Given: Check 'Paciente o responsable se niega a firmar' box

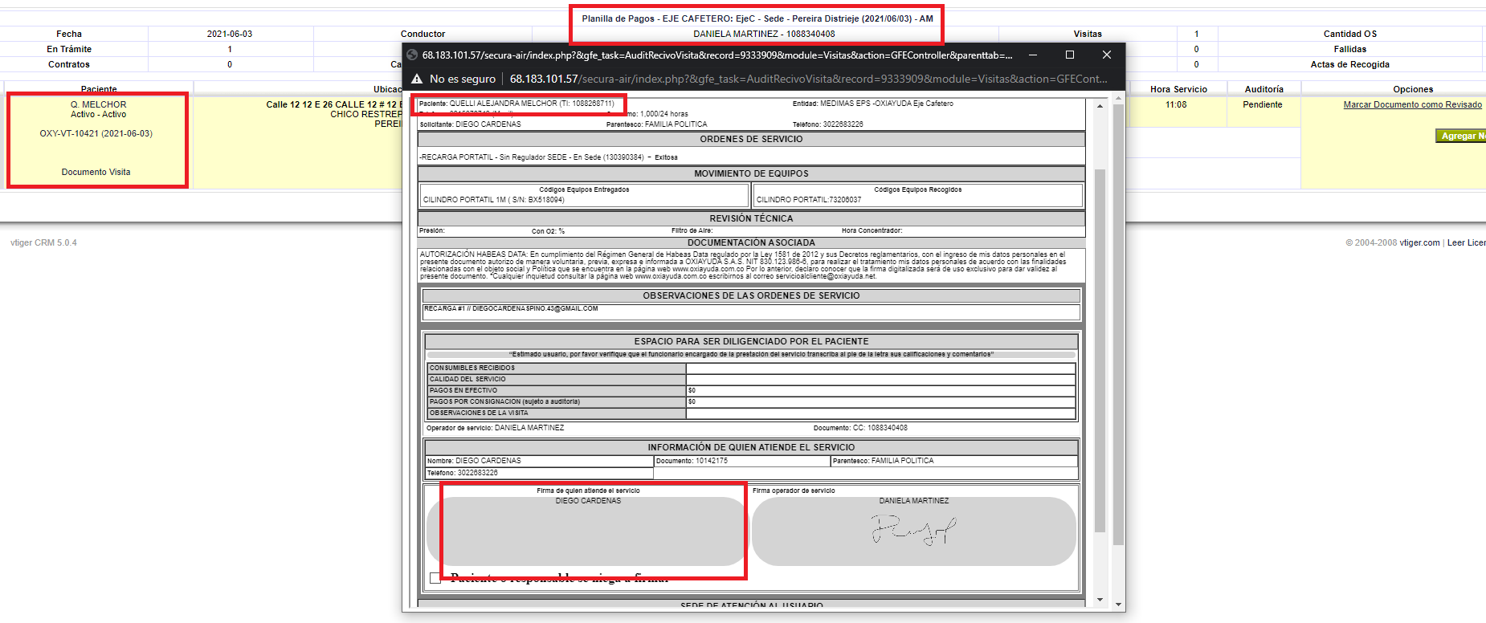Looking at the screenshot, I should (435, 578).
